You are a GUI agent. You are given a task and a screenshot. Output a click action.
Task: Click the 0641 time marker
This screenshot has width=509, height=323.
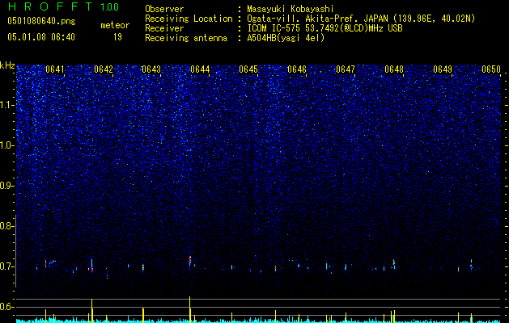[x=55, y=69]
